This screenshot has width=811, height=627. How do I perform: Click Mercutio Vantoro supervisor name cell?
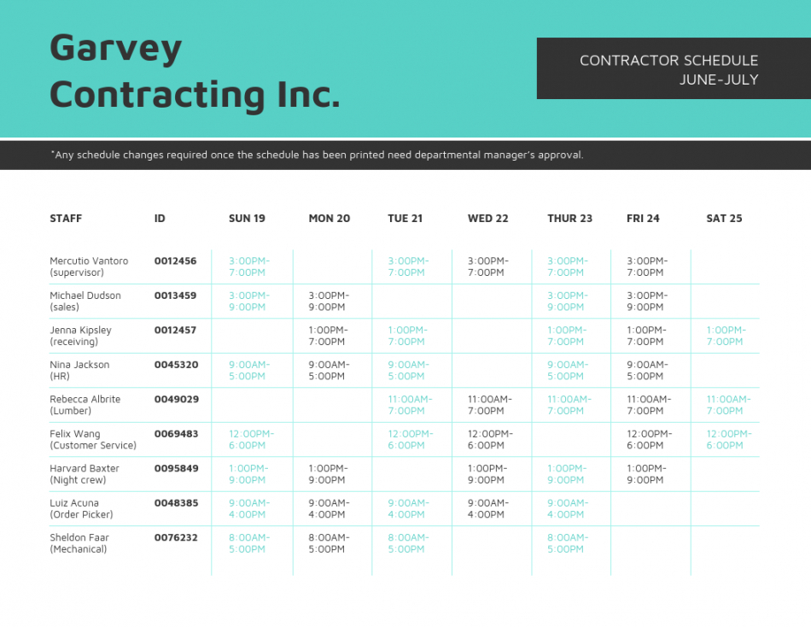pyautogui.click(x=89, y=267)
